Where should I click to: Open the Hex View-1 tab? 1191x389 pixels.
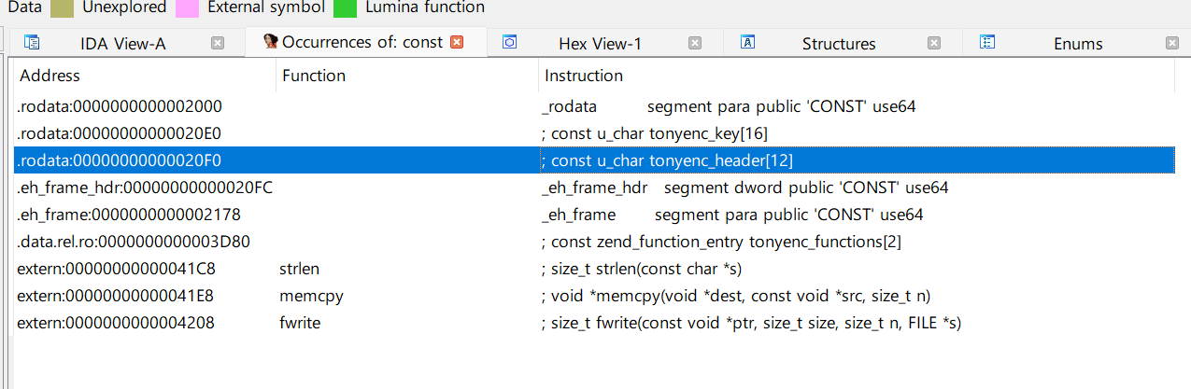pyautogui.click(x=600, y=44)
